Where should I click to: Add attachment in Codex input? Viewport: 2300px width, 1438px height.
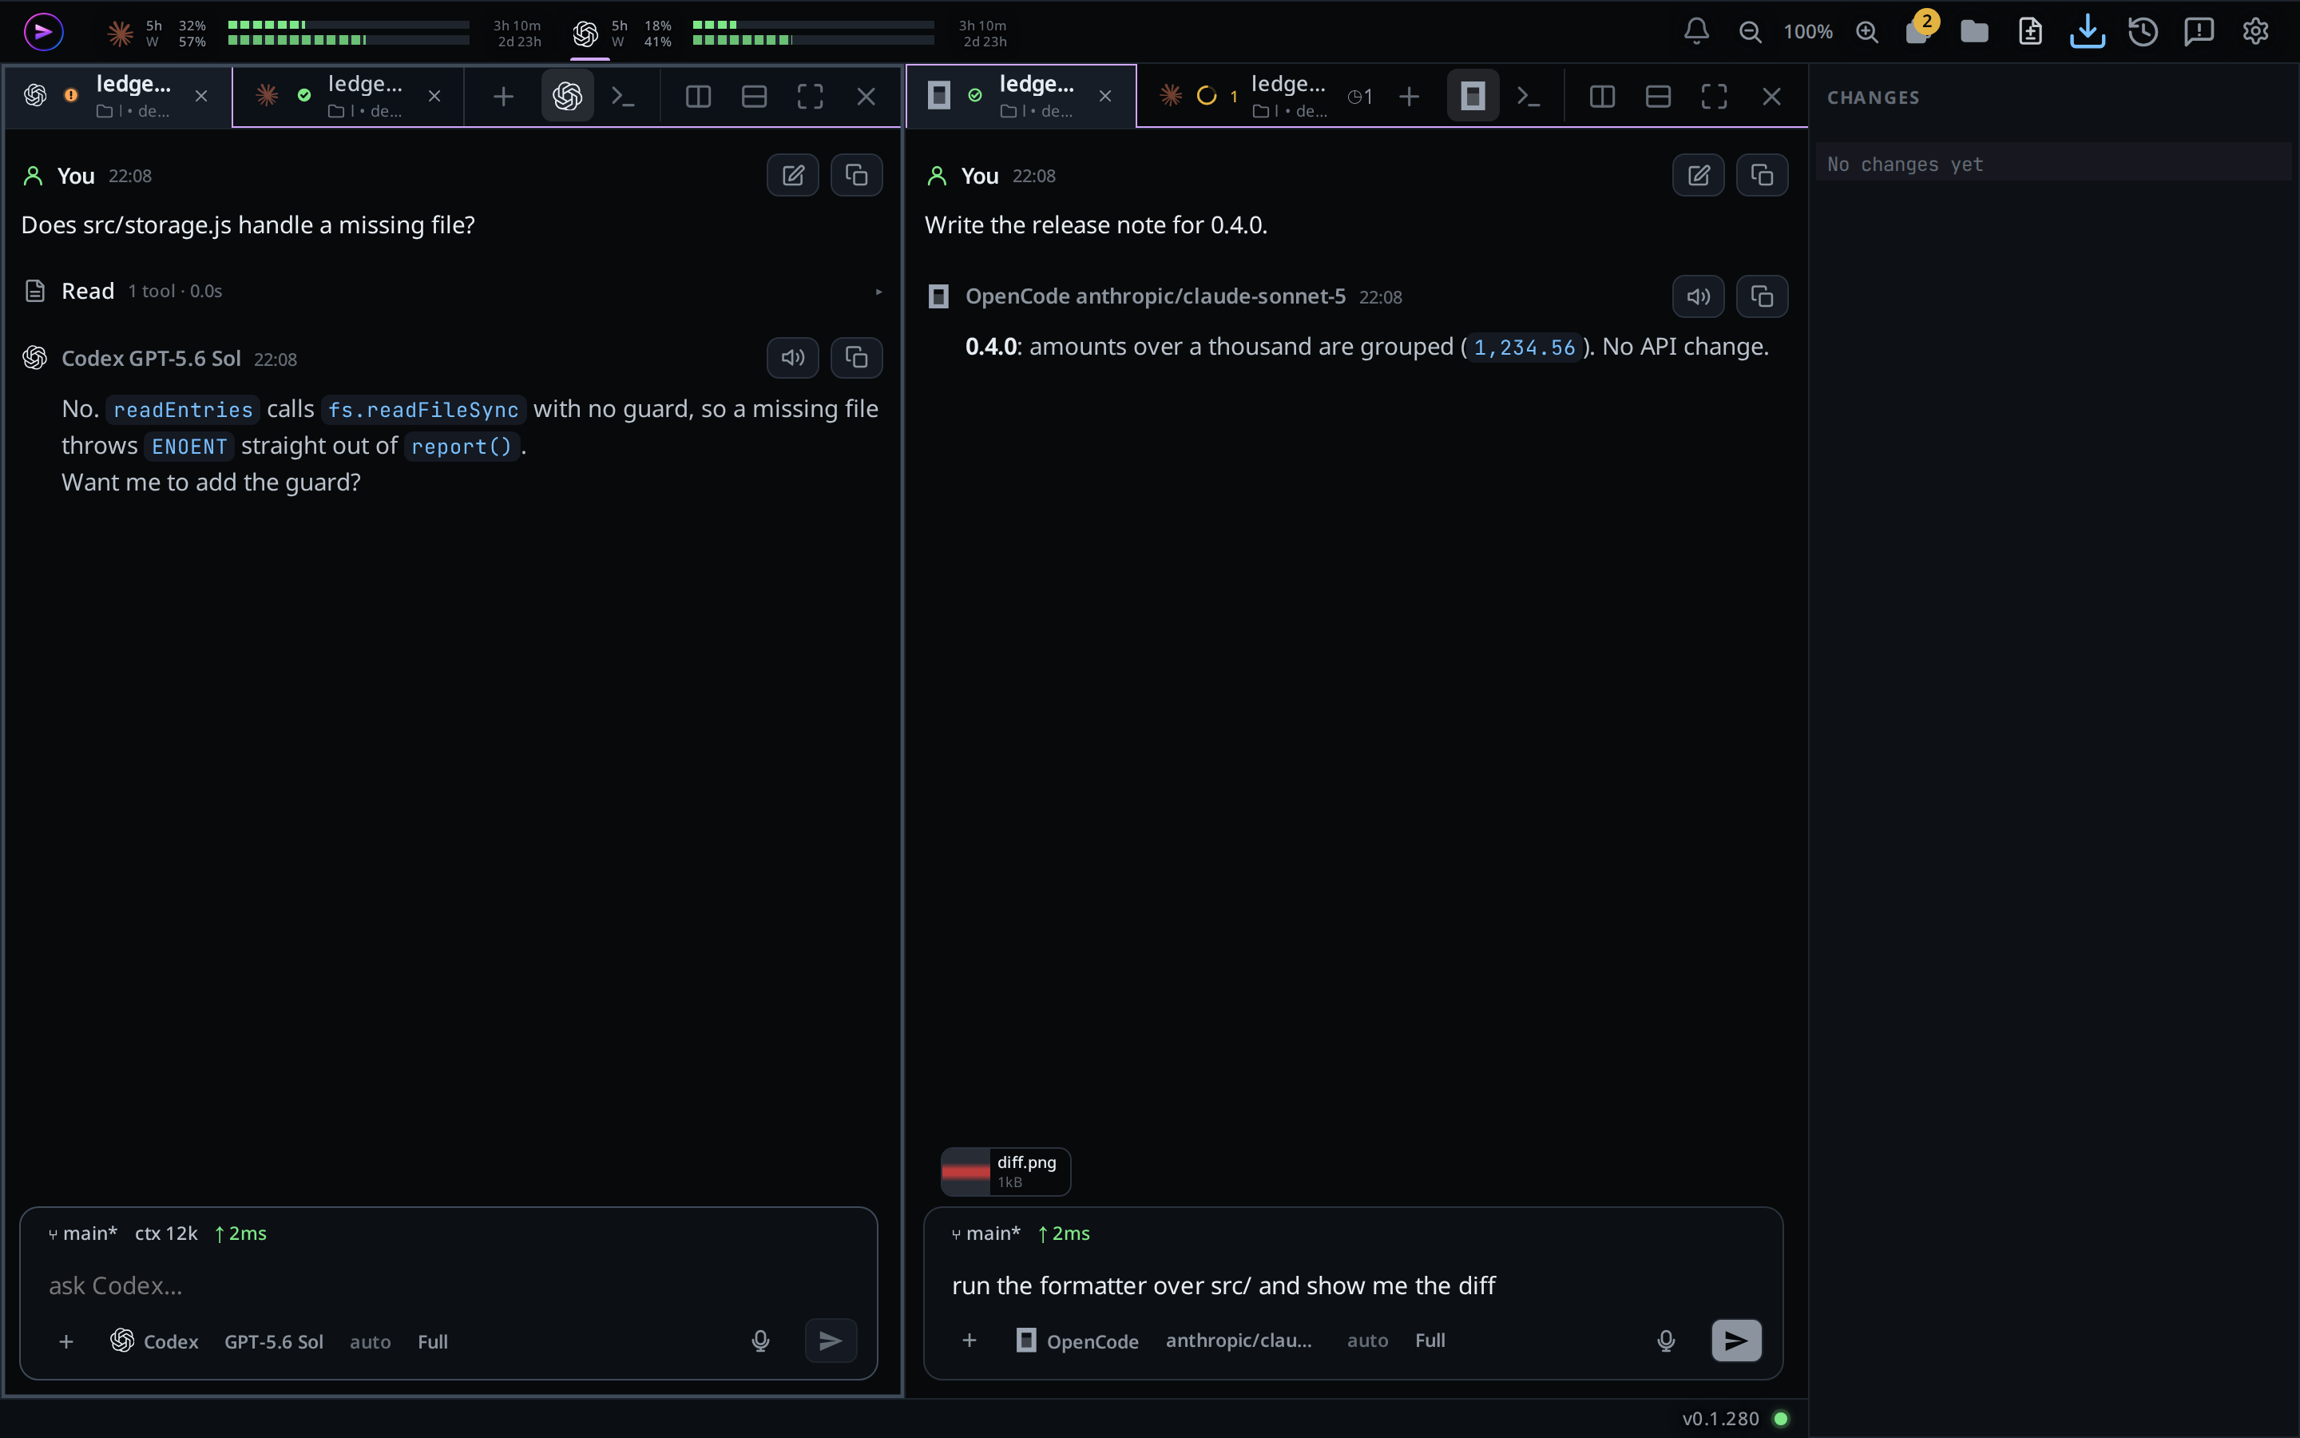(65, 1341)
